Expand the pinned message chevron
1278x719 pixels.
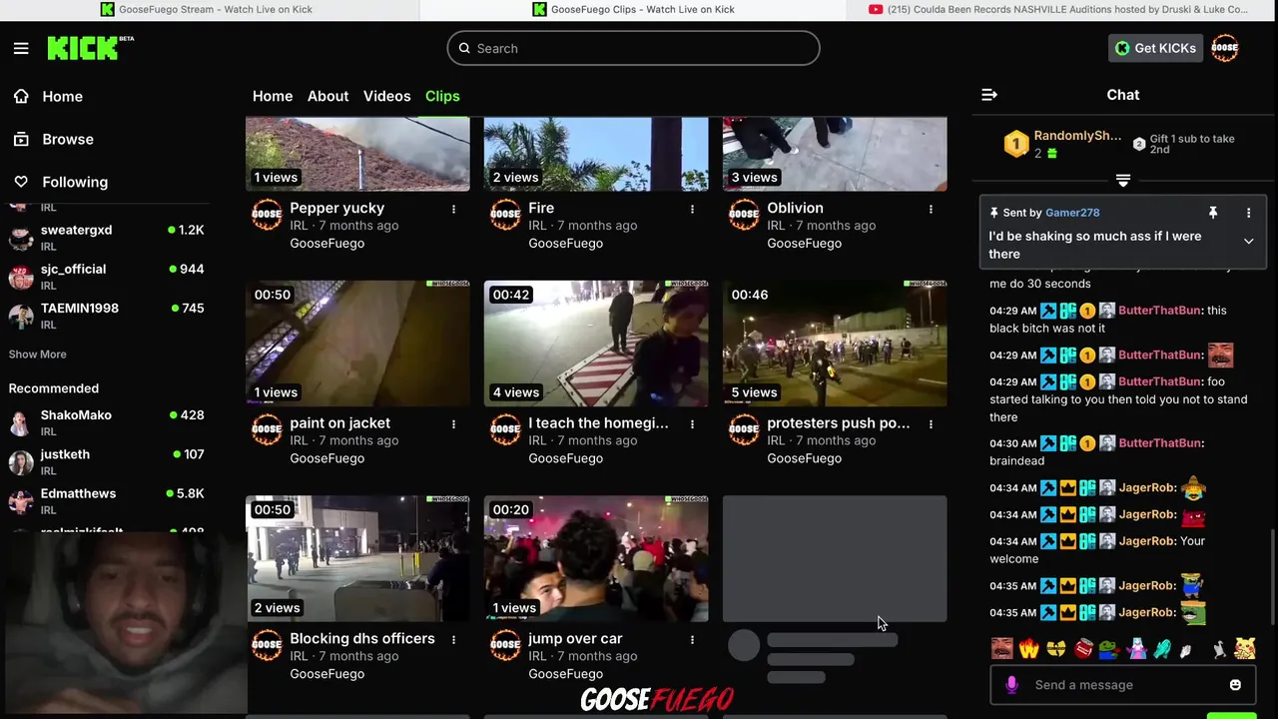(x=1248, y=241)
